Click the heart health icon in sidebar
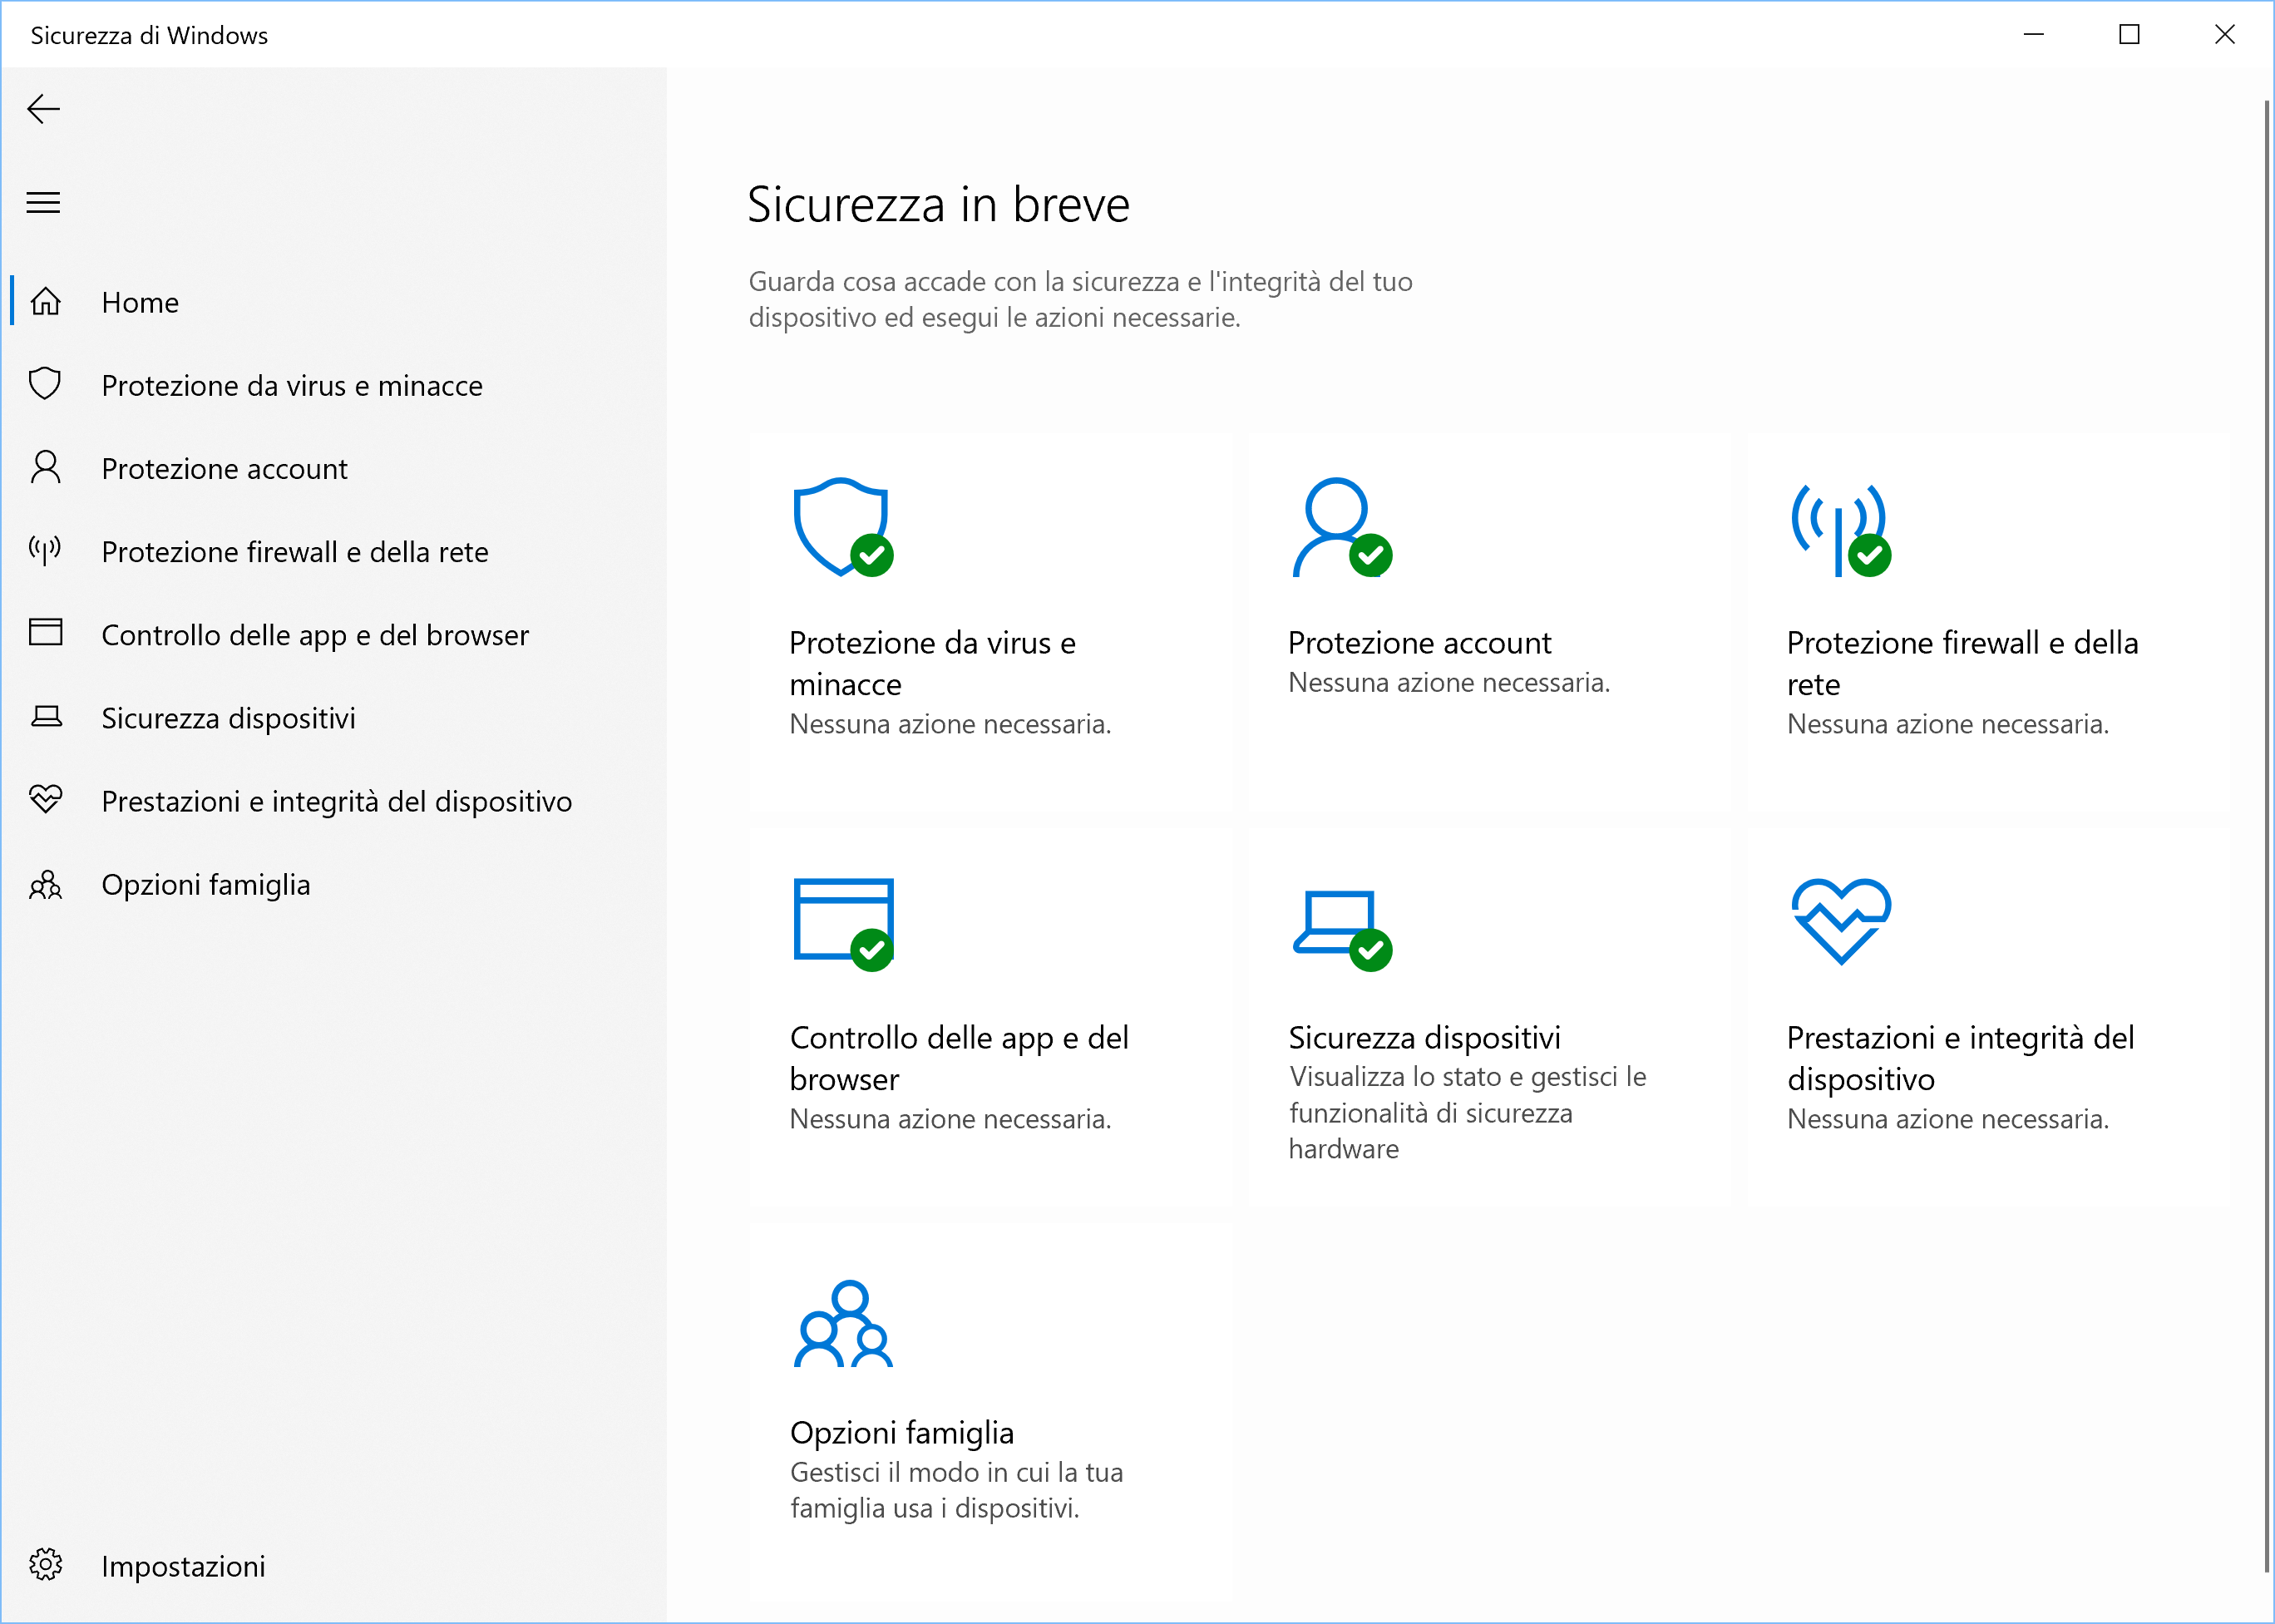2275x1624 pixels. click(46, 799)
